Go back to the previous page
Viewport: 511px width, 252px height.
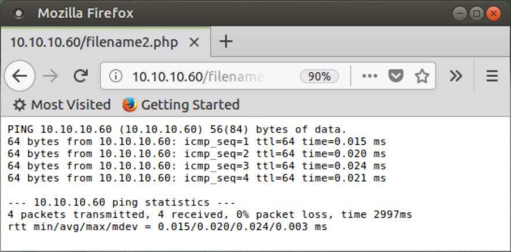20,76
